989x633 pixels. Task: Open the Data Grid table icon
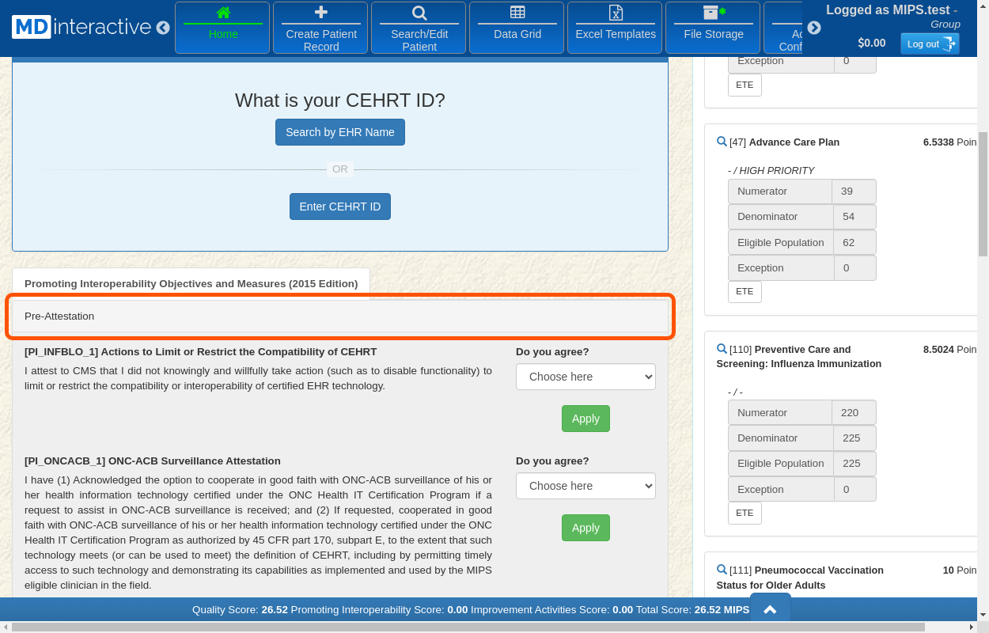(517, 13)
